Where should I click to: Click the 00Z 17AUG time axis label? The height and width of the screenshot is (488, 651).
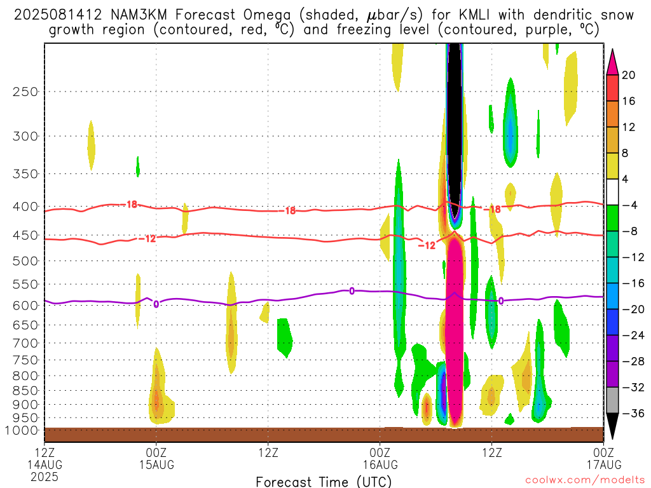coord(604,458)
